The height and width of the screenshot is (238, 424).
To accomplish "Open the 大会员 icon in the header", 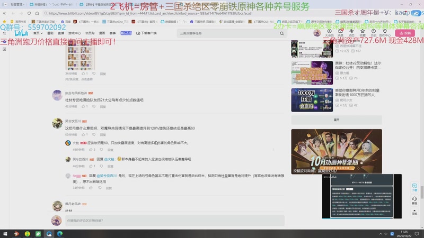I will point(329,33).
